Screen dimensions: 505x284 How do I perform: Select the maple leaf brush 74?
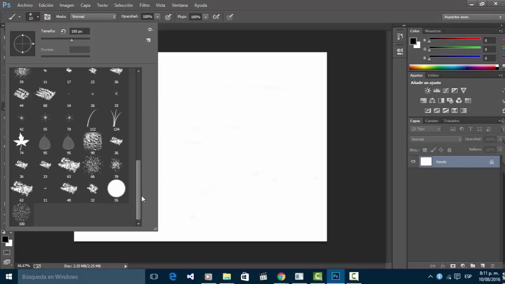pos(21,141)
